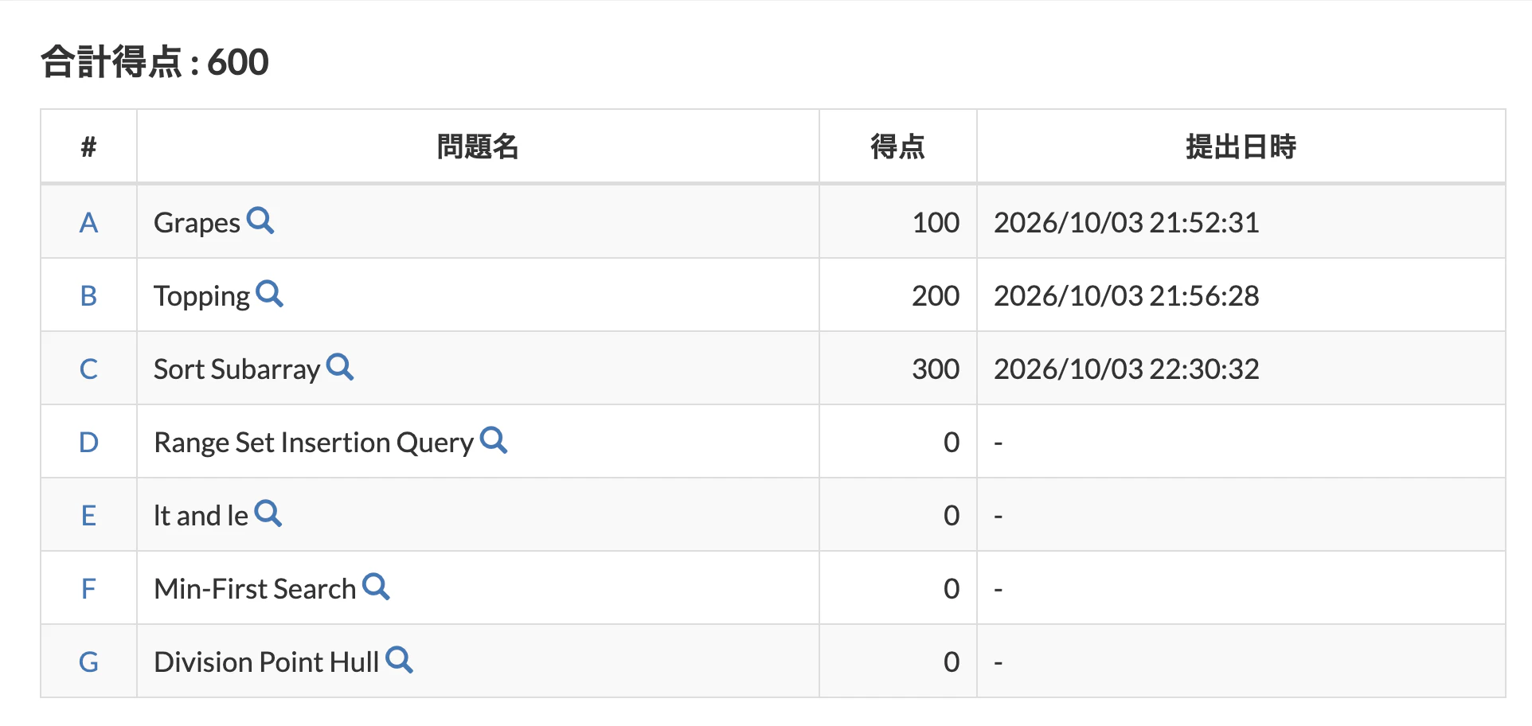
Task: Click the 得点 column header
Action: [x=897, y=146]
